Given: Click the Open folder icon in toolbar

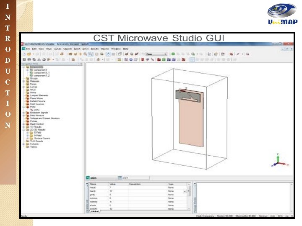Looking at the screenshot, I should 29,54.
